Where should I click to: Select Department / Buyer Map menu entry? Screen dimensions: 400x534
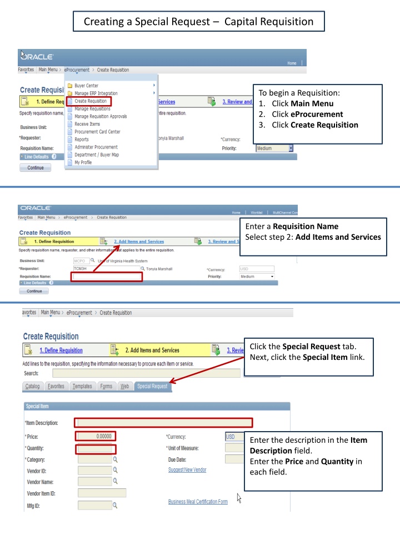(x=97, y=155)
